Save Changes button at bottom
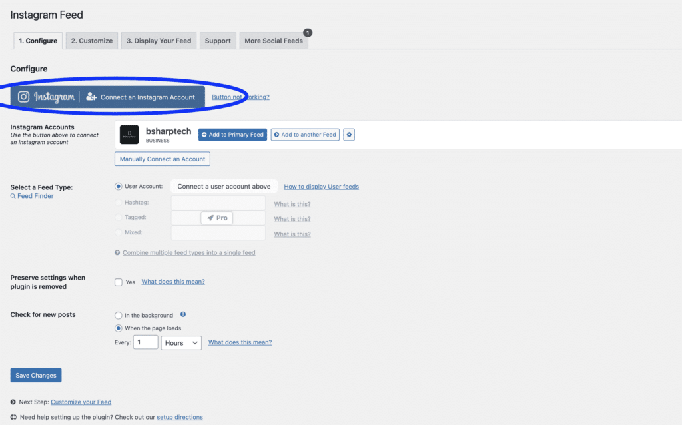Viewport: 682px width, 425px height. 36,376
